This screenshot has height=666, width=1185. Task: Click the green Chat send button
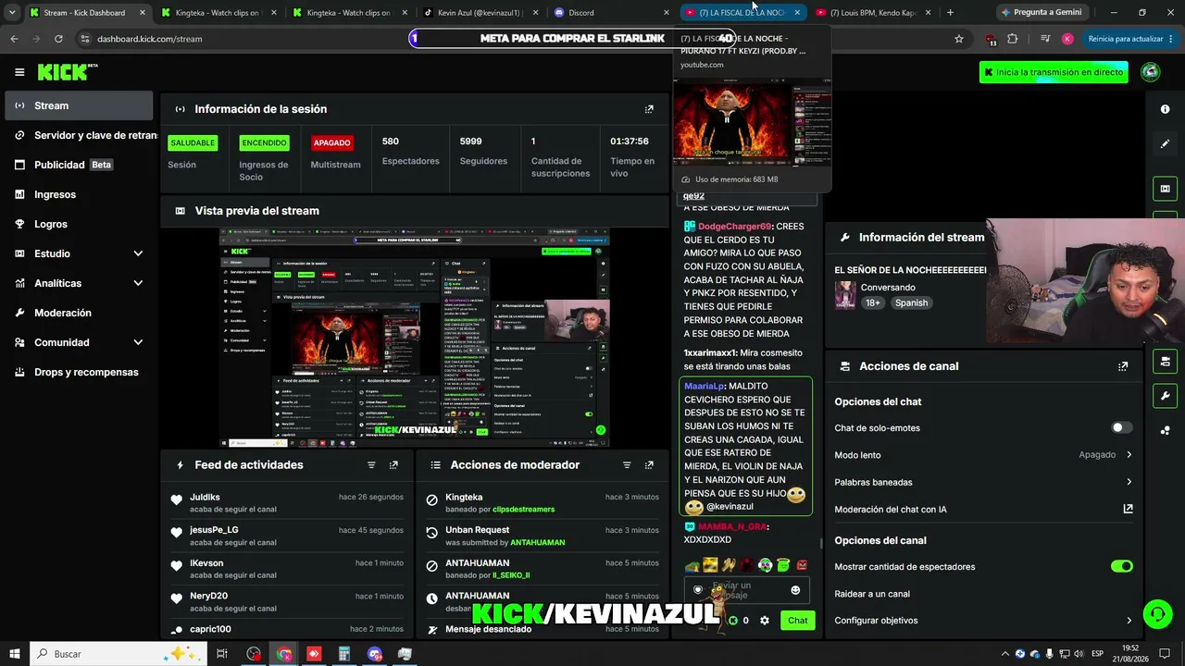798,621
